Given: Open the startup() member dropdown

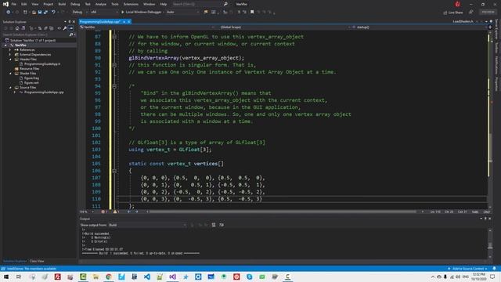Looking at the screenshot, I should [x=419, y=27].
